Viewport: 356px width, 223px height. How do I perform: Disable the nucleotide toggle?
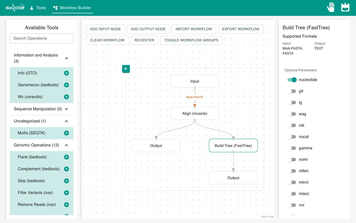pos(292,80)
